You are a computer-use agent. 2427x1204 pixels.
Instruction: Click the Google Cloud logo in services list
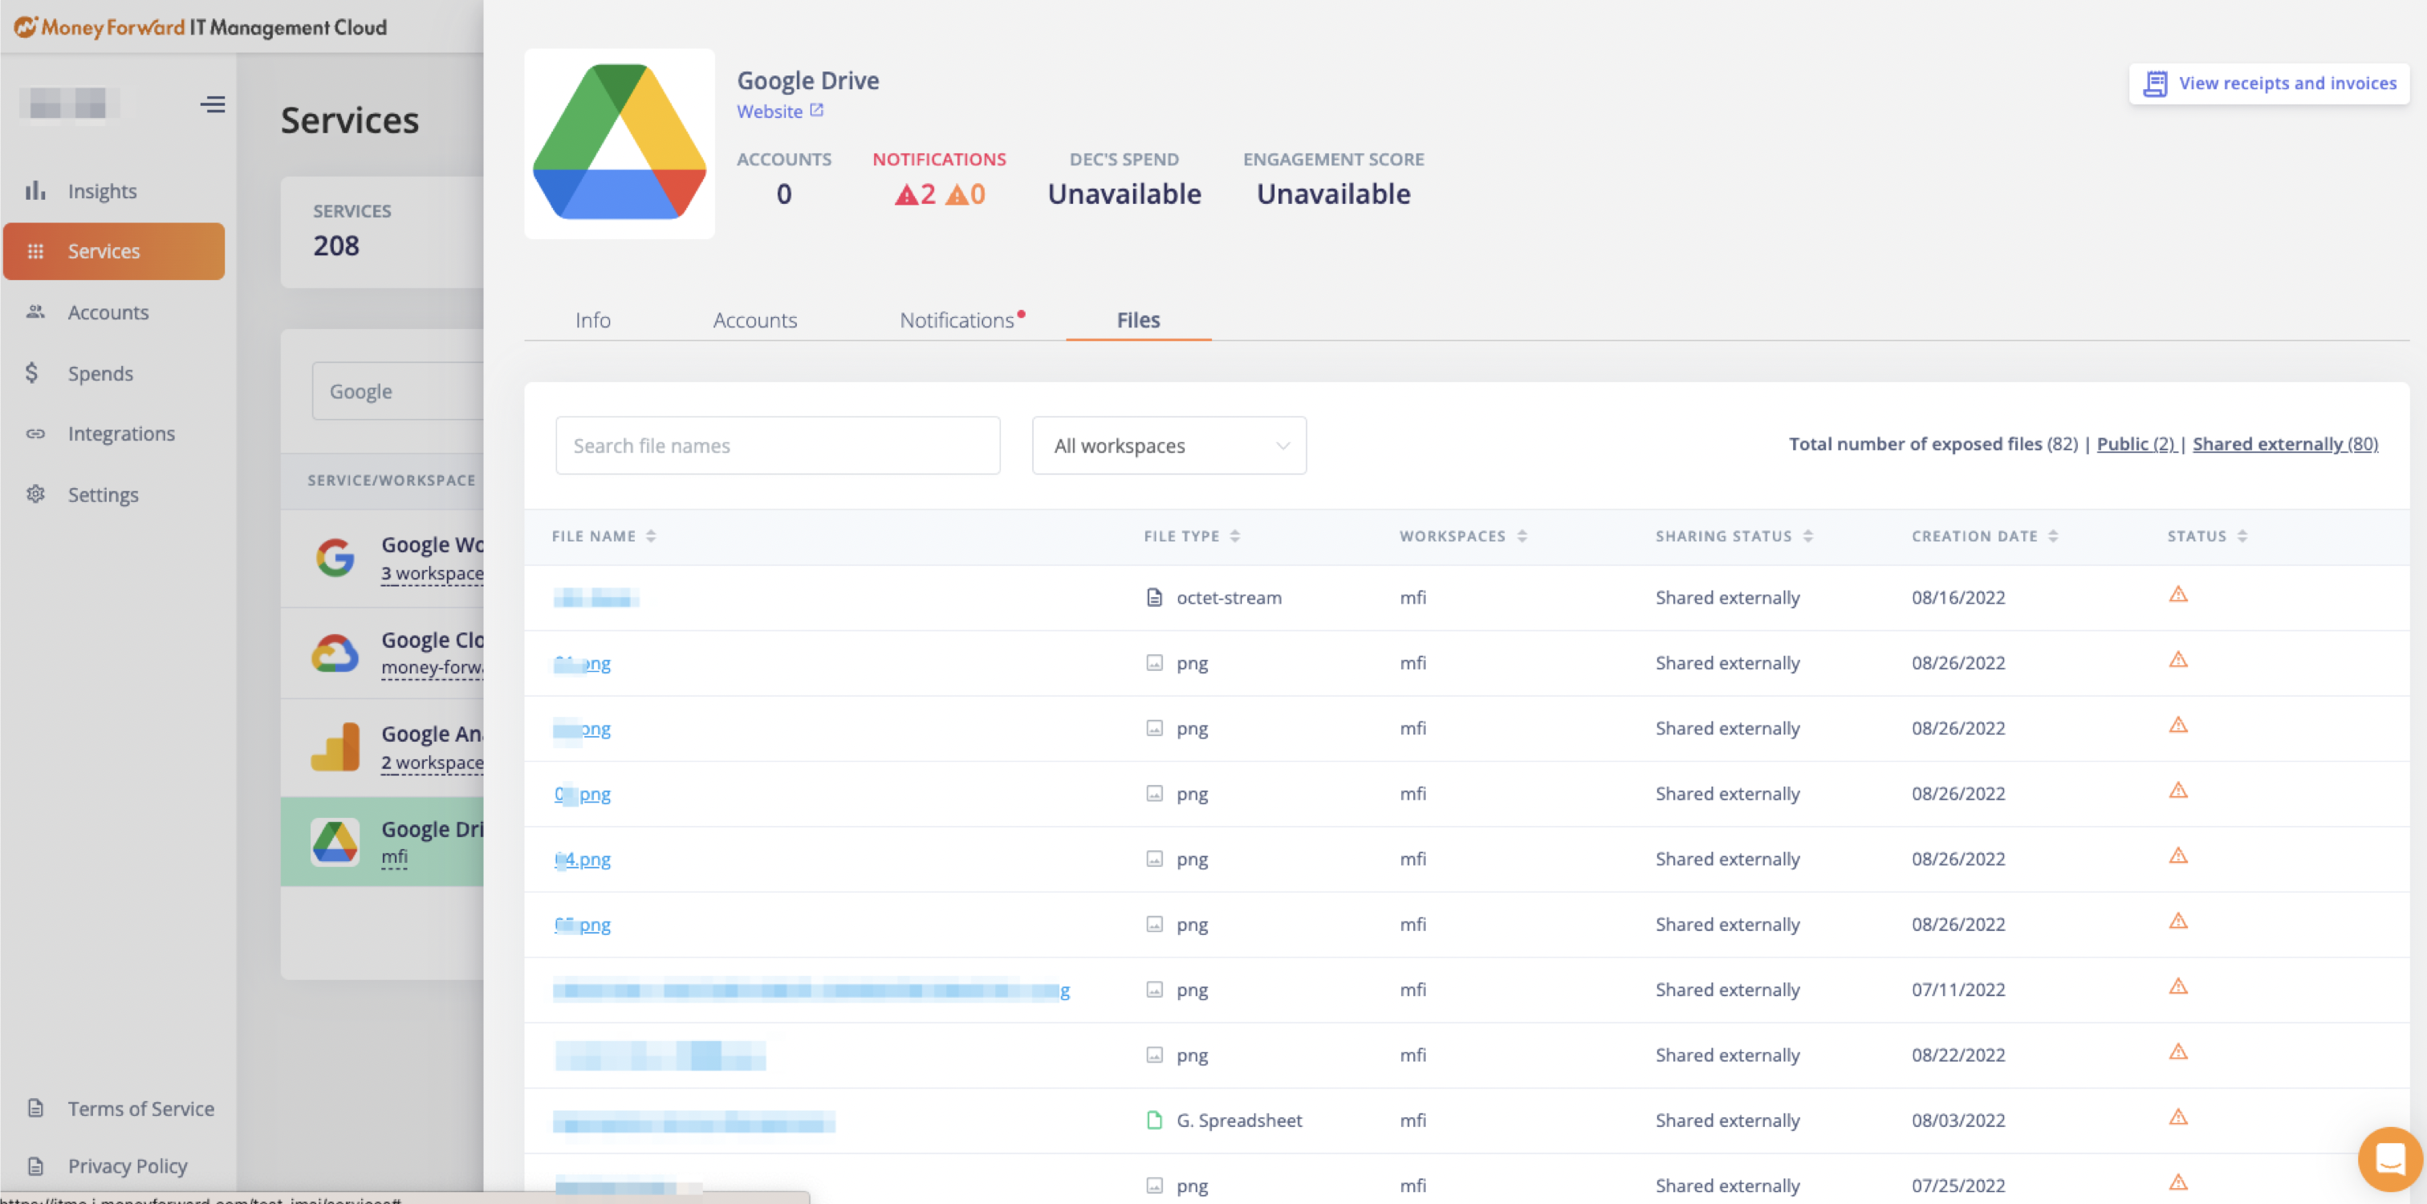tap(335, 653)
